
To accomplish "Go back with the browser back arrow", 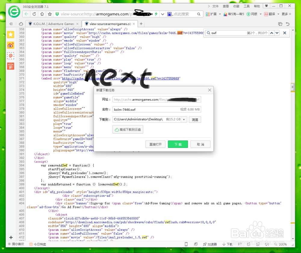I will click(x=26, y=14).
